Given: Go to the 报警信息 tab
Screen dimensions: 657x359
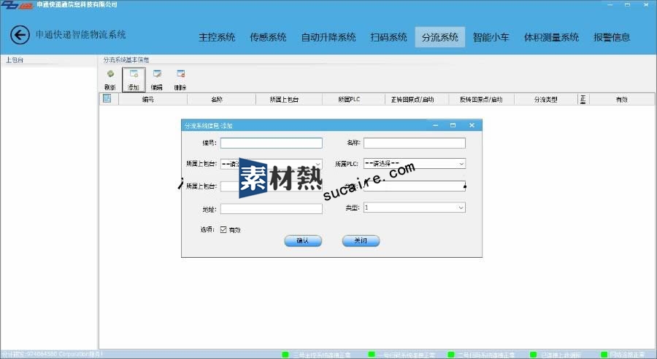Looking at the screenshot, I should [x=612, y=37].
